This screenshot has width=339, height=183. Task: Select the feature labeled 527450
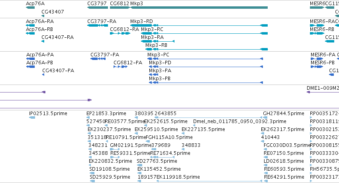tap(96, 121)
